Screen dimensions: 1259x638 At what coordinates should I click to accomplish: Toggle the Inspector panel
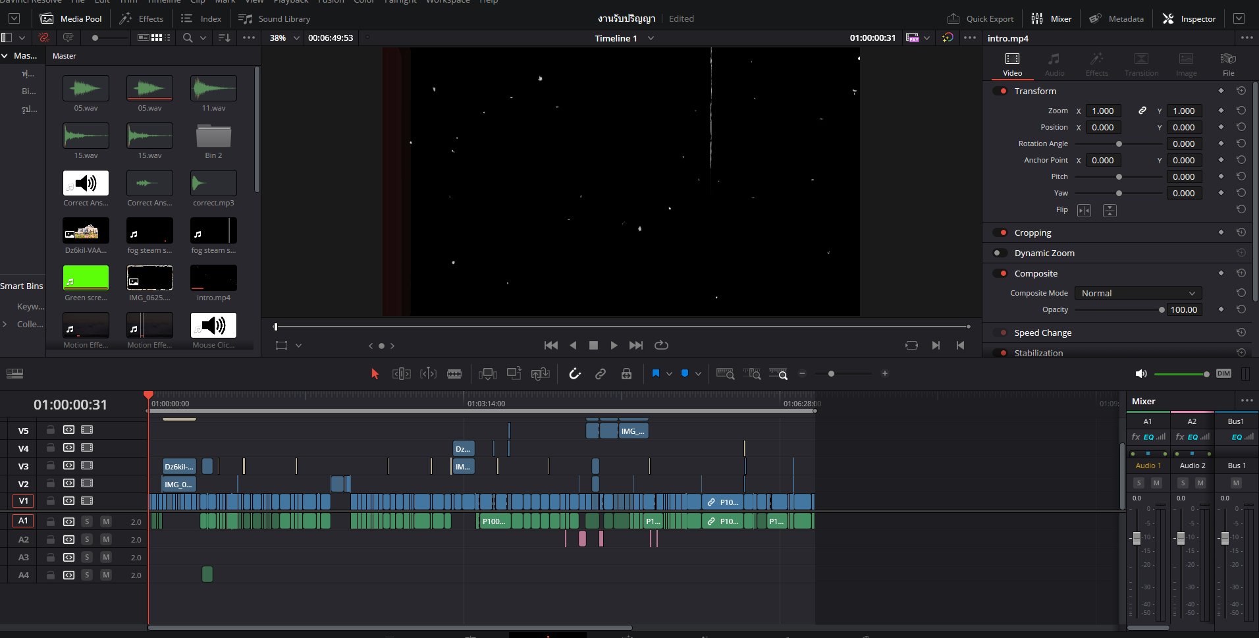(1189, 18)
